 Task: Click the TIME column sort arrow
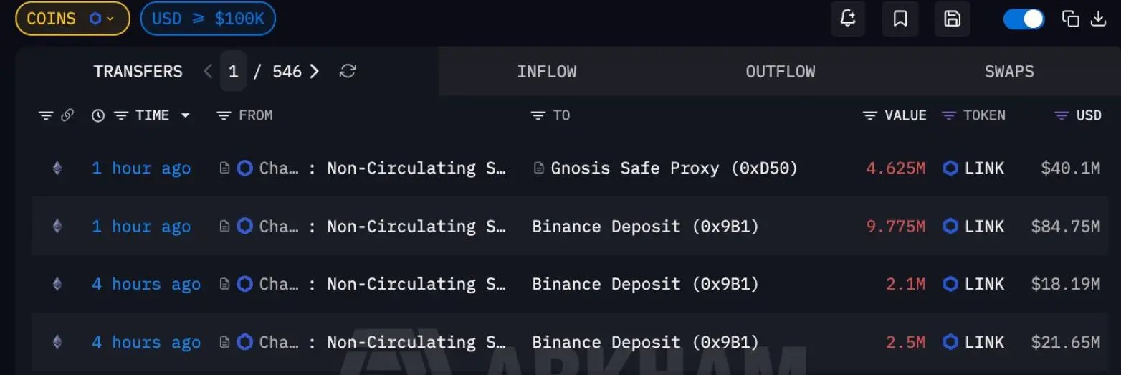tap(186, 115)
